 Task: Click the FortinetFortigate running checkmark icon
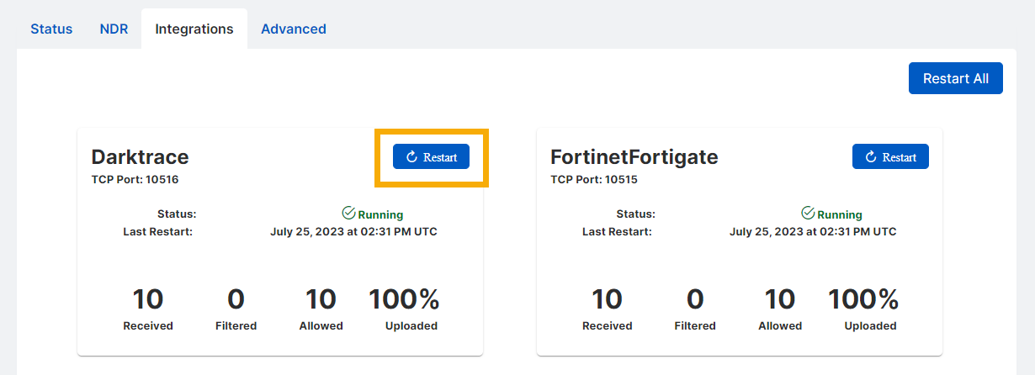(x=808, y=214)
